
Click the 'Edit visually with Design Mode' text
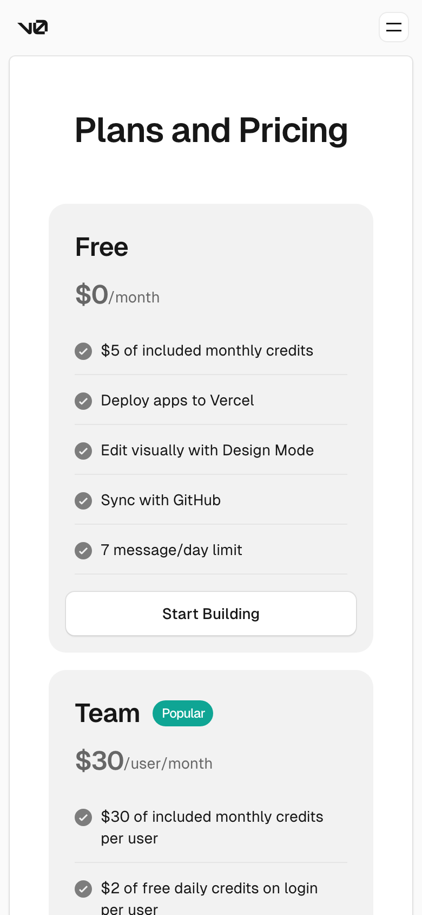[x=207, y=450]
